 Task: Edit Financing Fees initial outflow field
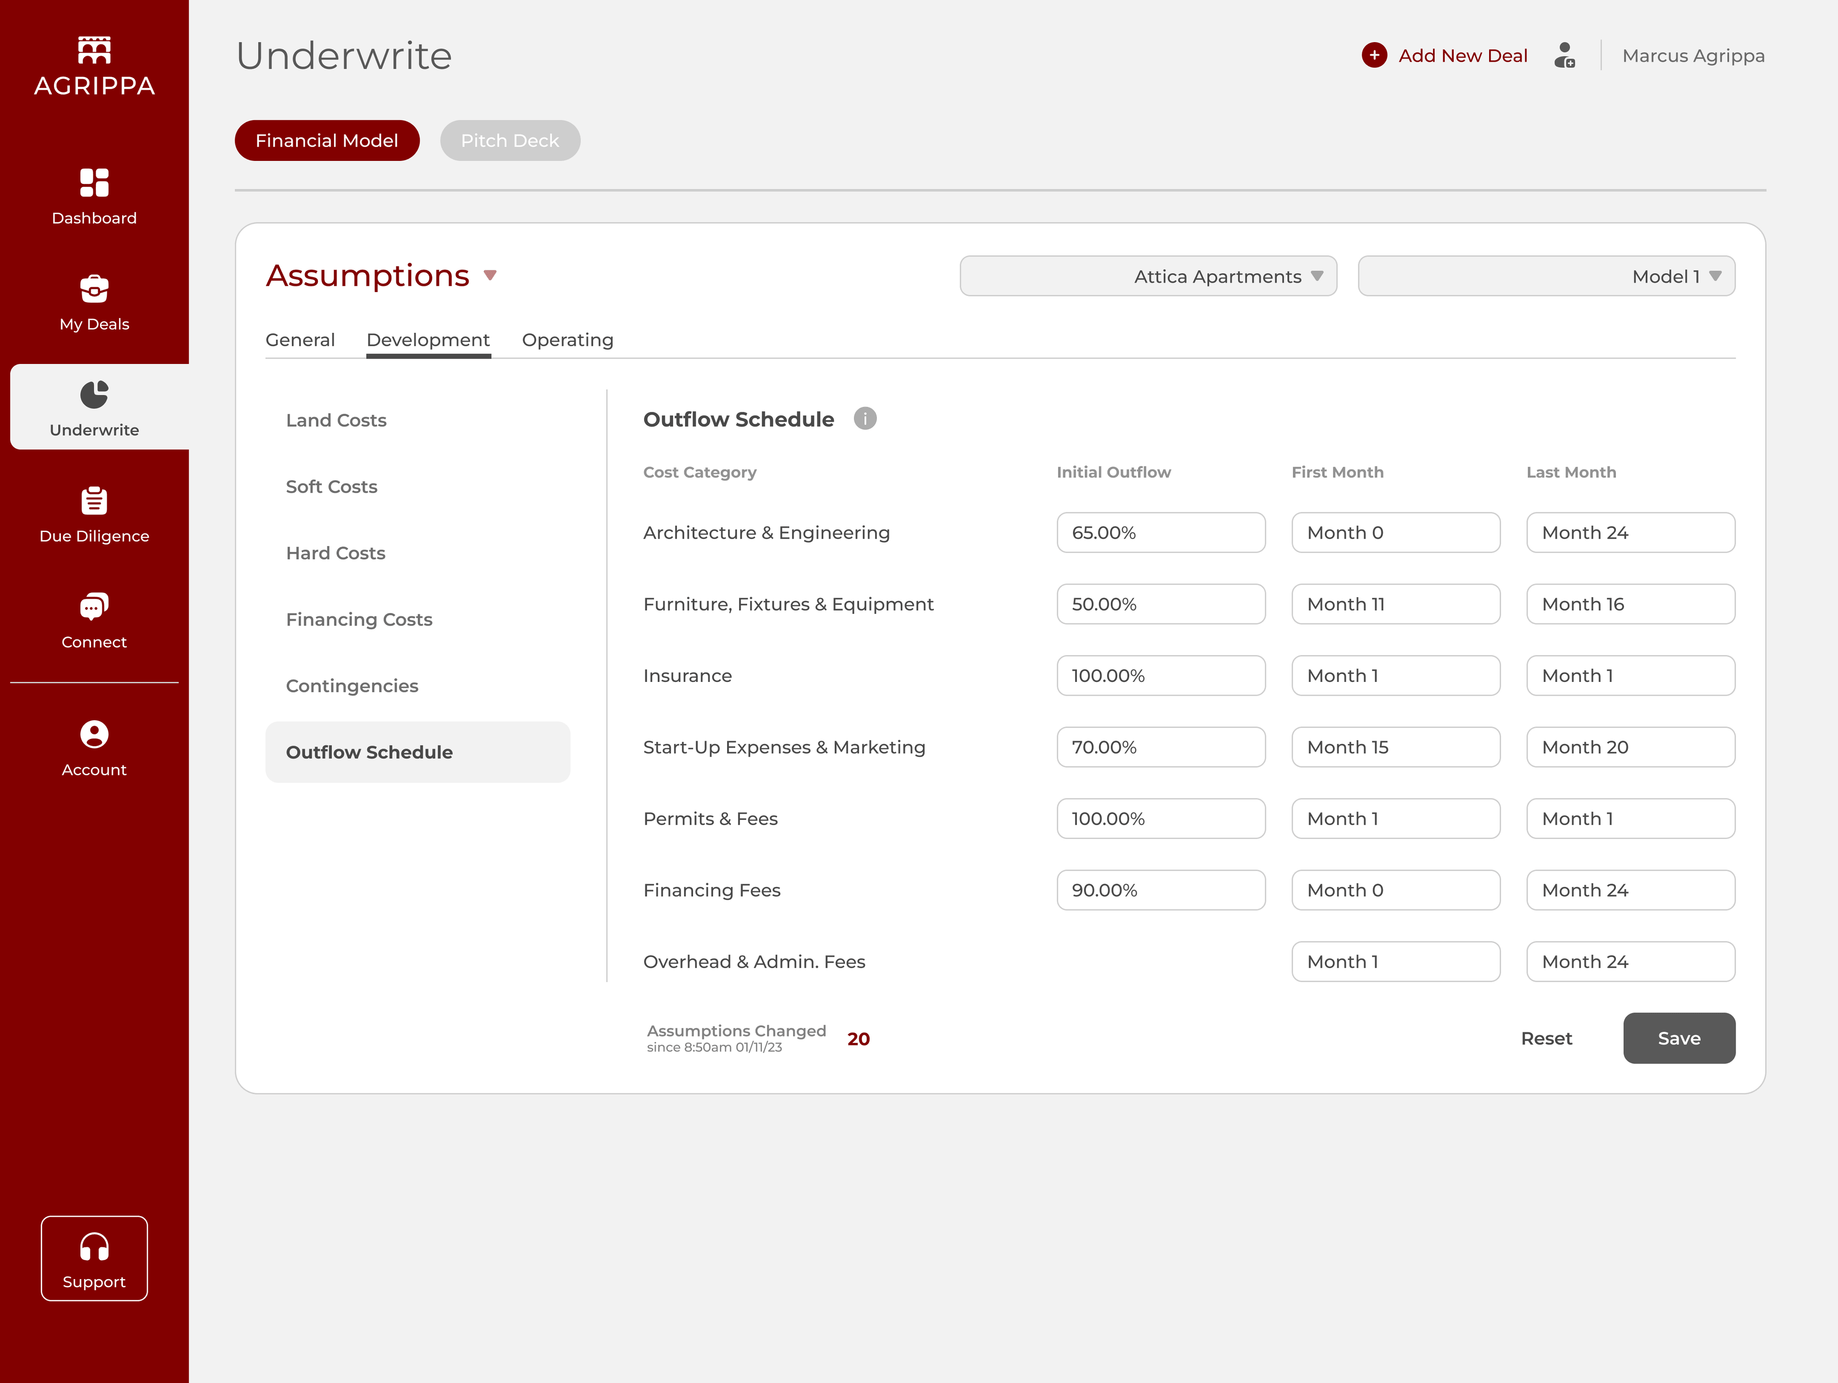1161,890
